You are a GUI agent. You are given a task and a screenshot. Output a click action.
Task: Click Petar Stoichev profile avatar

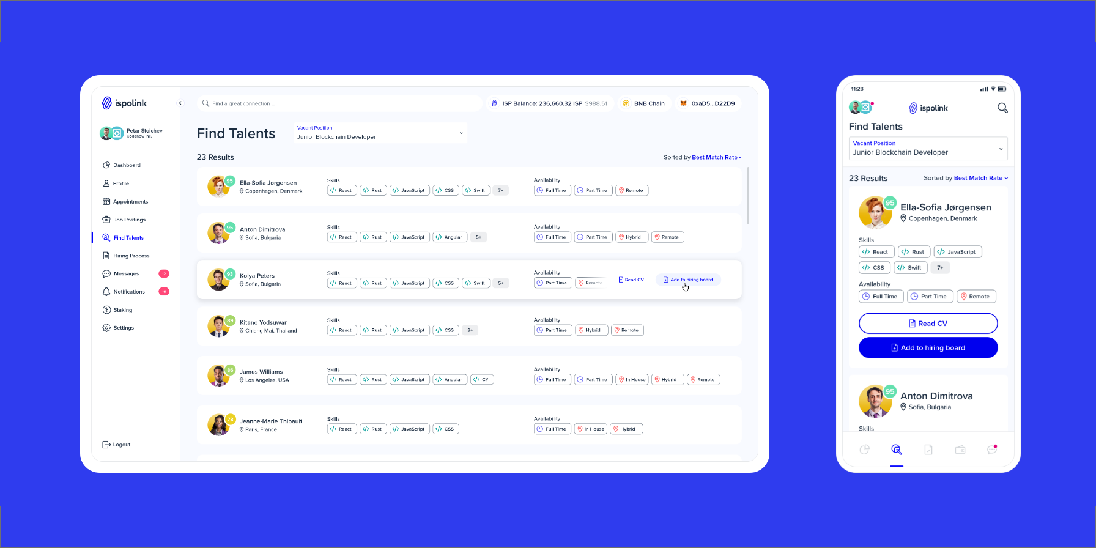pos(106,133)
